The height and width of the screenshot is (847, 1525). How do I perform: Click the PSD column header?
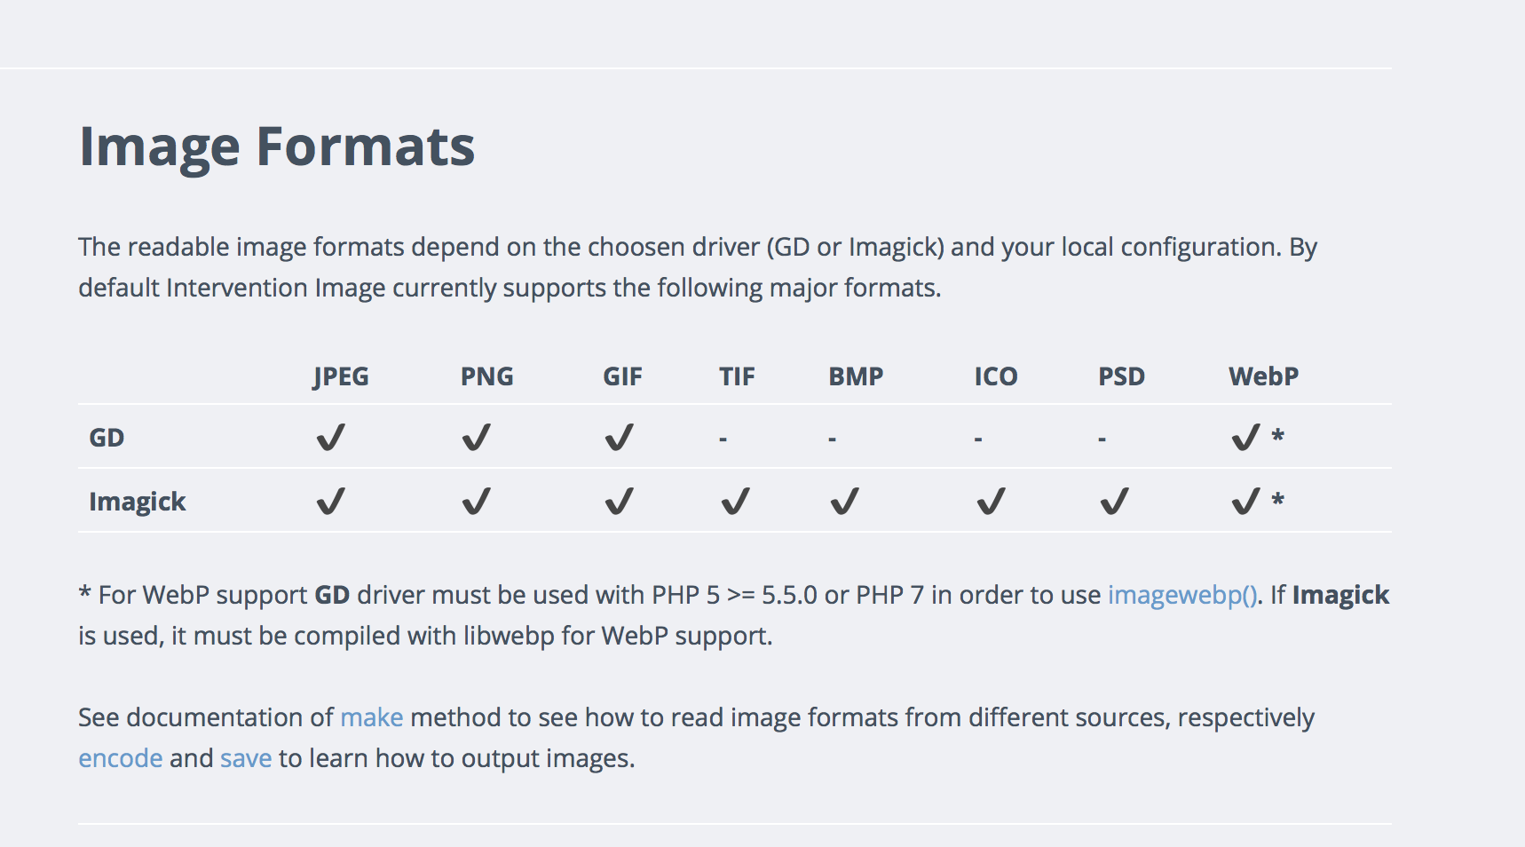pos(1121,376)
